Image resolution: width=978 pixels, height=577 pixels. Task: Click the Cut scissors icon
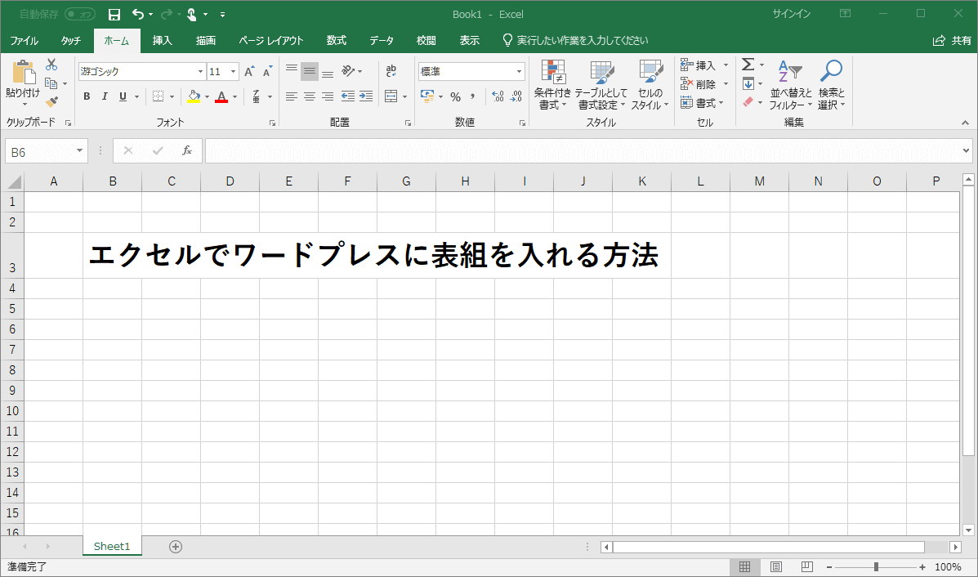pos(51,65)
